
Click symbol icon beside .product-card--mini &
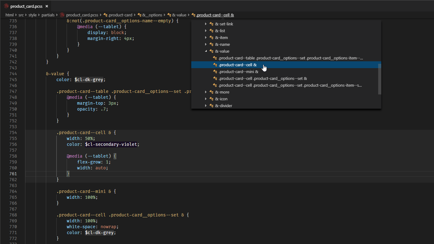tap(215, 72)
